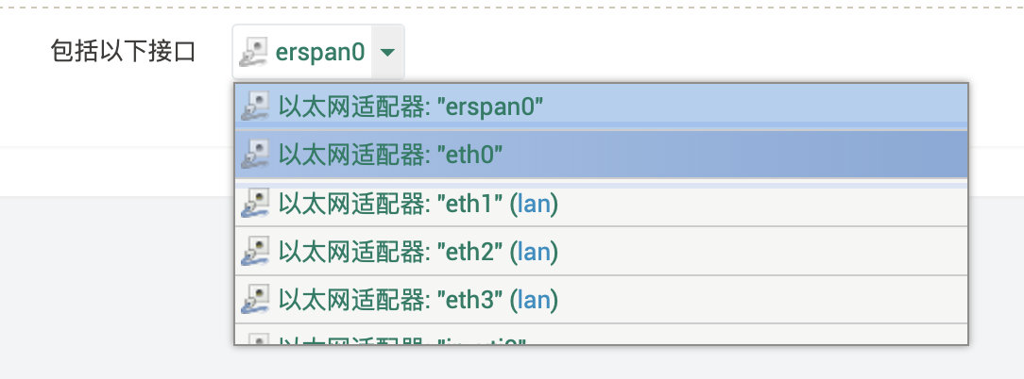Choose 以太网适配器: "eth1" option
The image size is (1024, 379).
click(x=389, y=203)
